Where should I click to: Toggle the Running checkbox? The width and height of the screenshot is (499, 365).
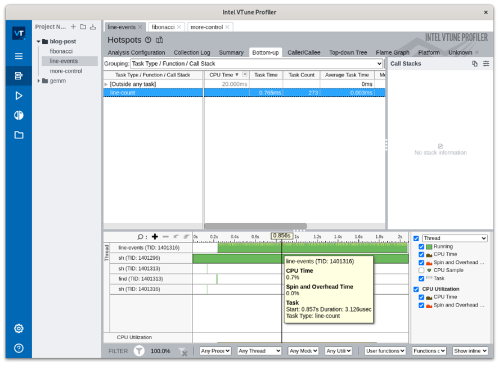tap(421, 247)
